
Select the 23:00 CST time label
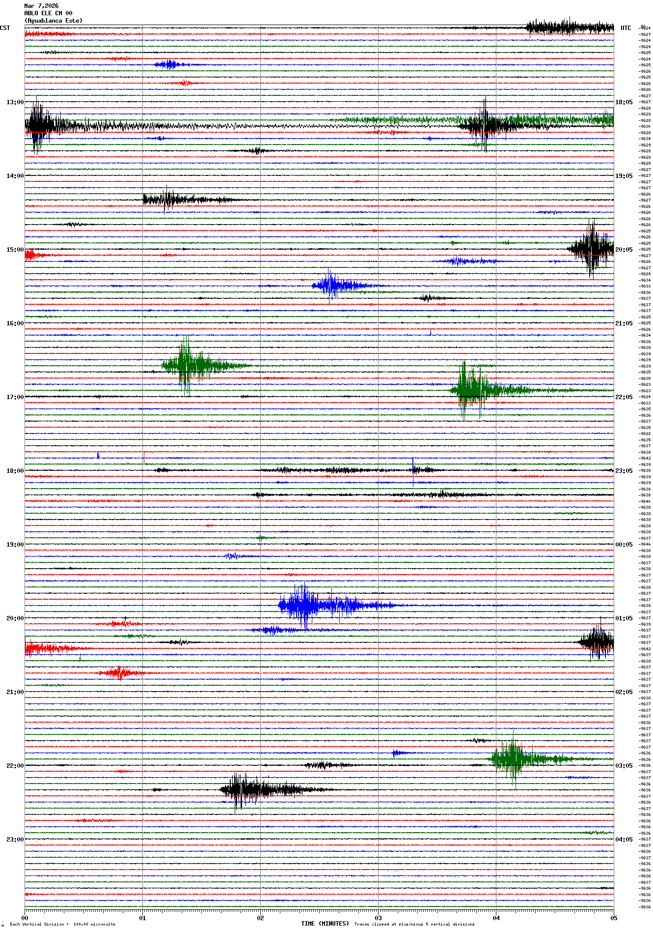15,840
